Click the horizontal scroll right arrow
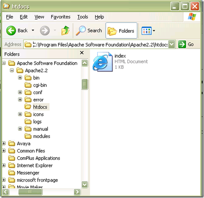 [77, 192]
